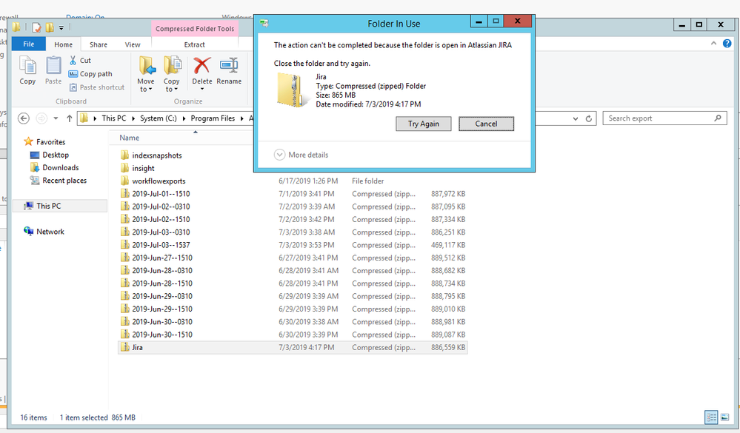Click the search magnifier icon

click(718, 118)
